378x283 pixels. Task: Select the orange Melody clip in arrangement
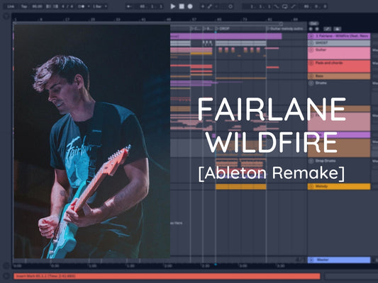pyautogui.click(x=241, y=187)
